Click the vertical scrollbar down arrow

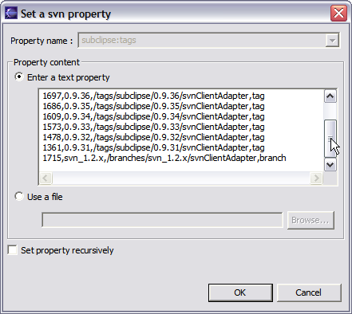tap(330, 165)
